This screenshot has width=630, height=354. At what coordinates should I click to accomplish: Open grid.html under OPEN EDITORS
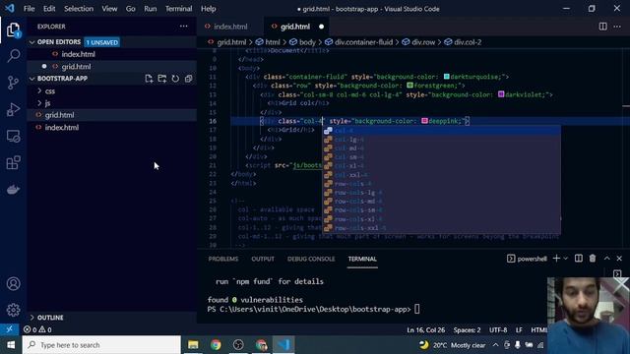76,67
